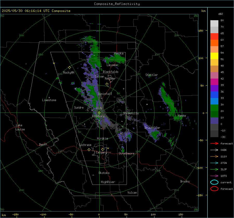Click the RockyMH label

pos(69,73)
